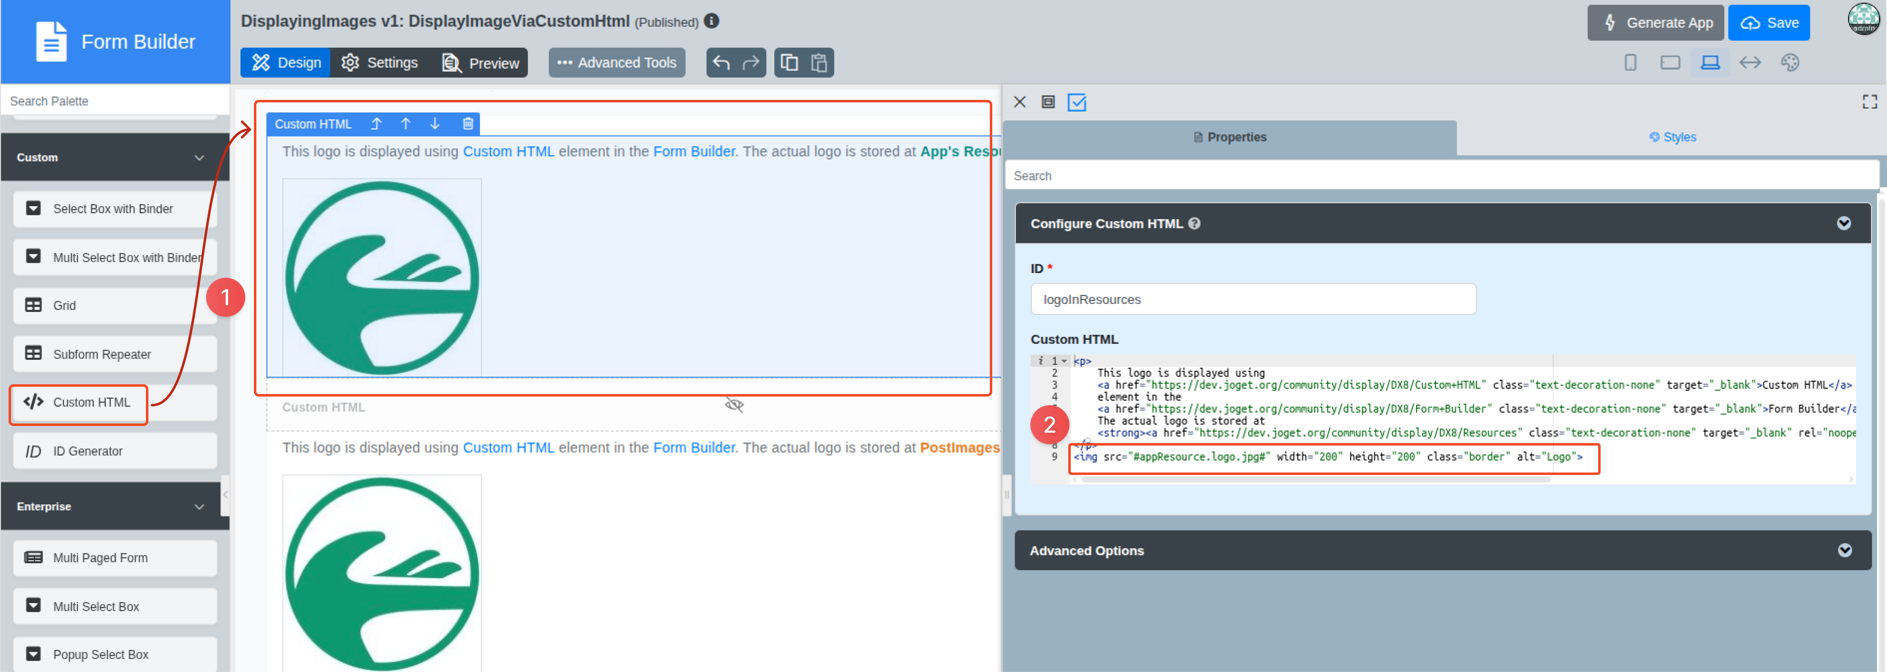The image size is (1887, 672).
Task: Select Multi Select Box with Binder element
Action: click(115, 258)
